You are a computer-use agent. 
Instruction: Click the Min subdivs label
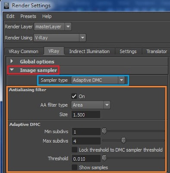[56, 131]
